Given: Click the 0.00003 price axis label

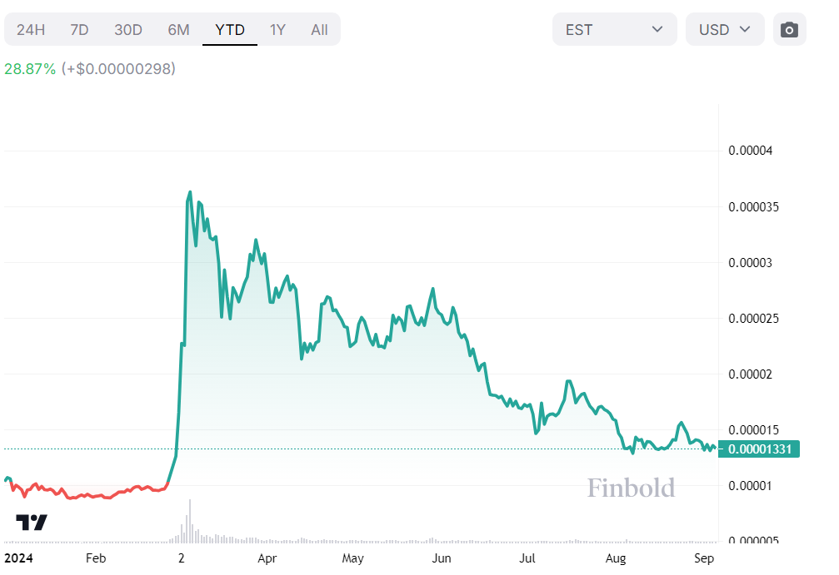Looking at the screenshot, I should 750,263.
